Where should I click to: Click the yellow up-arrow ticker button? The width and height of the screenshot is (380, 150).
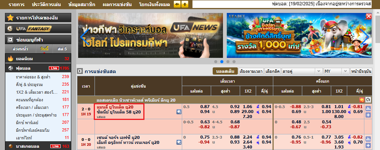click(x=185, y=4)
